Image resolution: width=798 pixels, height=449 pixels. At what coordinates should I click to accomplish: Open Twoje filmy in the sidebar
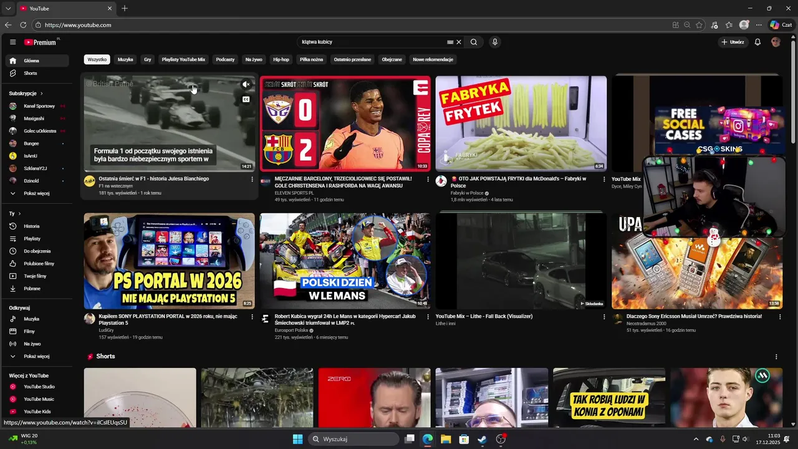[x=39, y=276]
